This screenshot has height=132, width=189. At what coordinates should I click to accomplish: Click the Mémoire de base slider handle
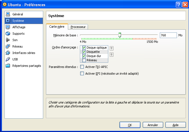(120, 35)
